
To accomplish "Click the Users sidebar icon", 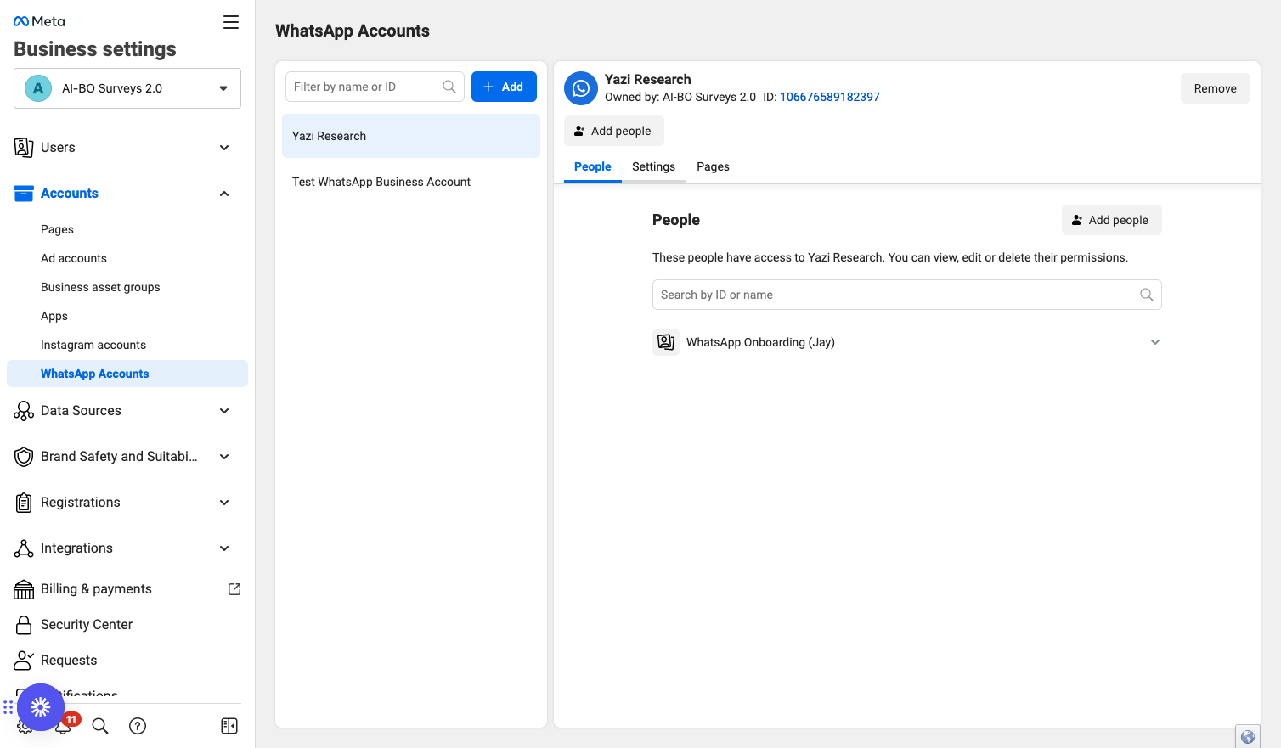I will pyautogui.click(x=24, y=148).
